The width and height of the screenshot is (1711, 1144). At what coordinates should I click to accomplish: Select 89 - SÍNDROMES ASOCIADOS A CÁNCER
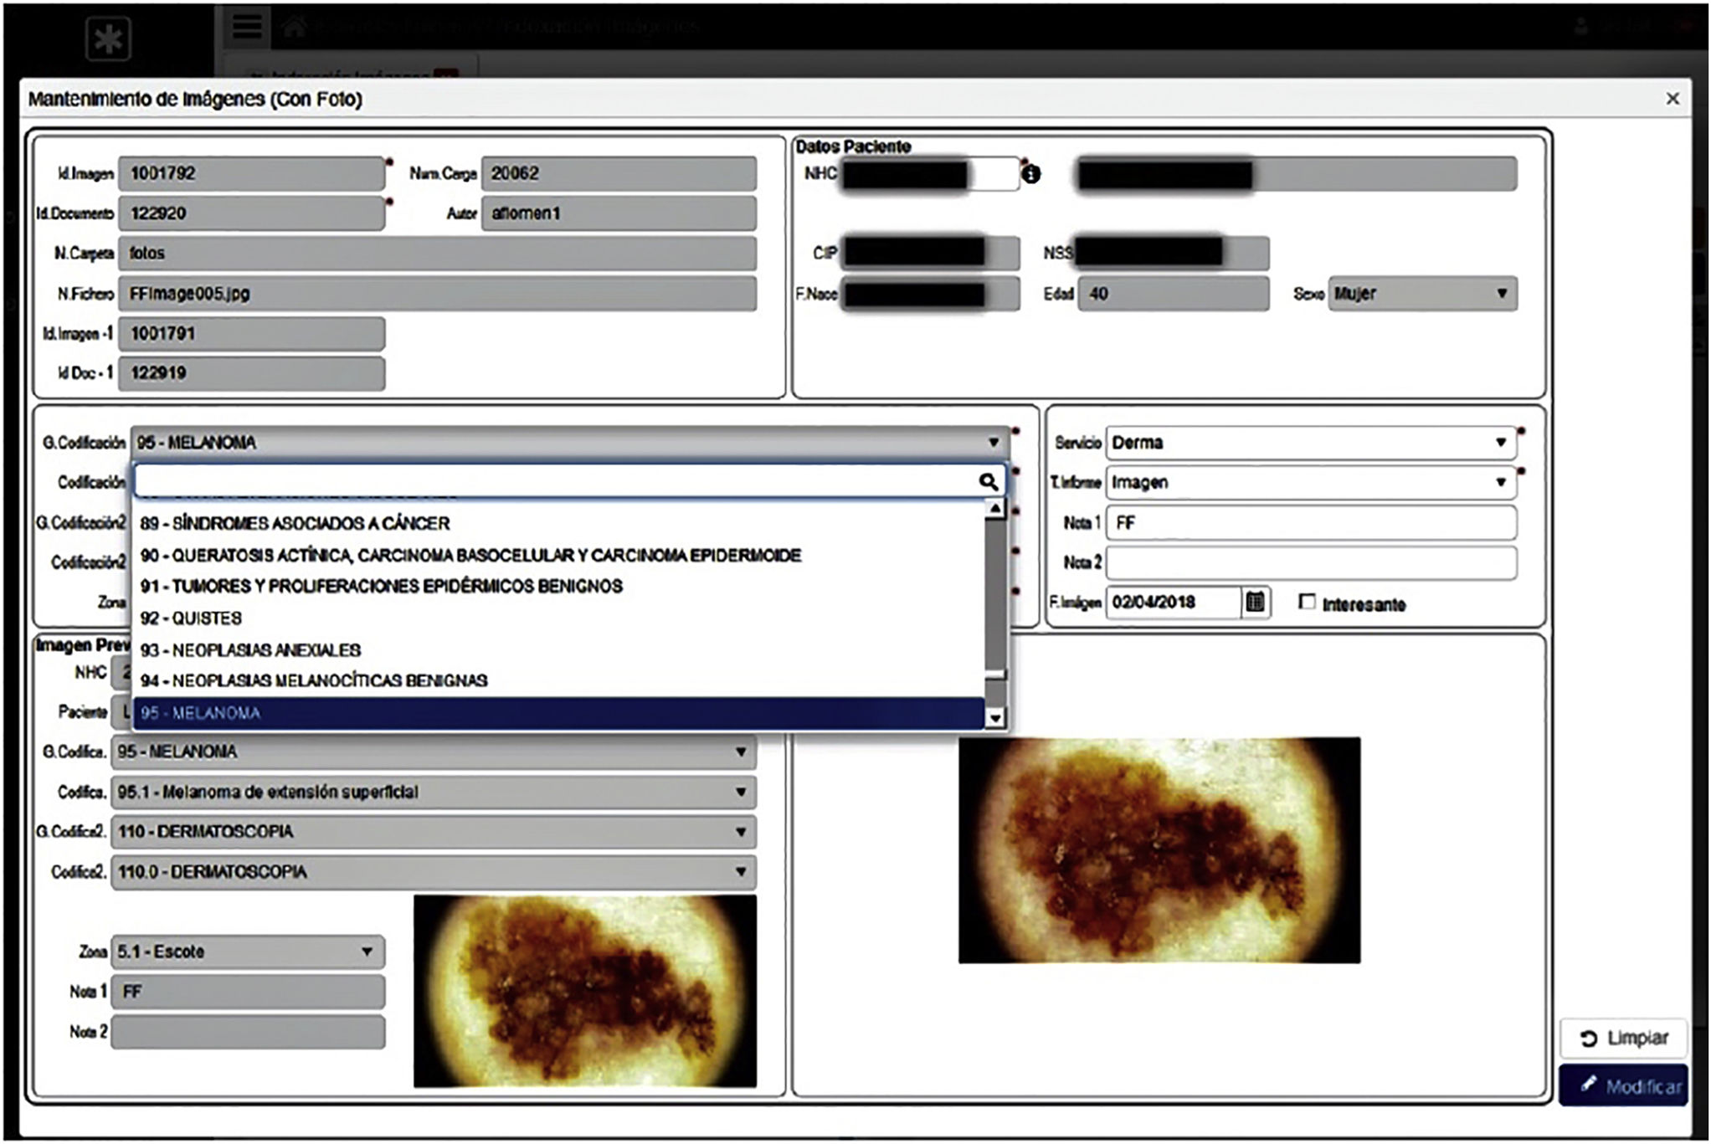pos(295,524)
